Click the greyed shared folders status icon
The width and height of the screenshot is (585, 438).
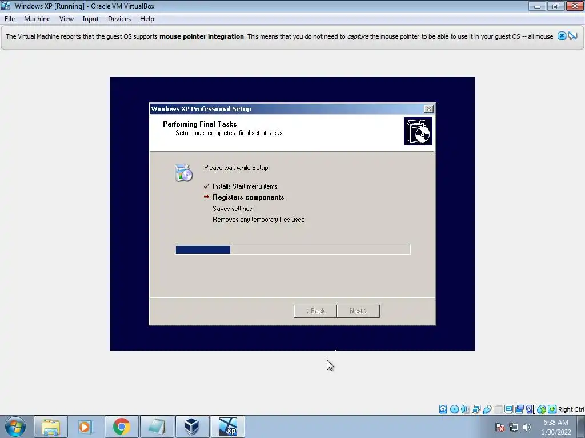498,409
